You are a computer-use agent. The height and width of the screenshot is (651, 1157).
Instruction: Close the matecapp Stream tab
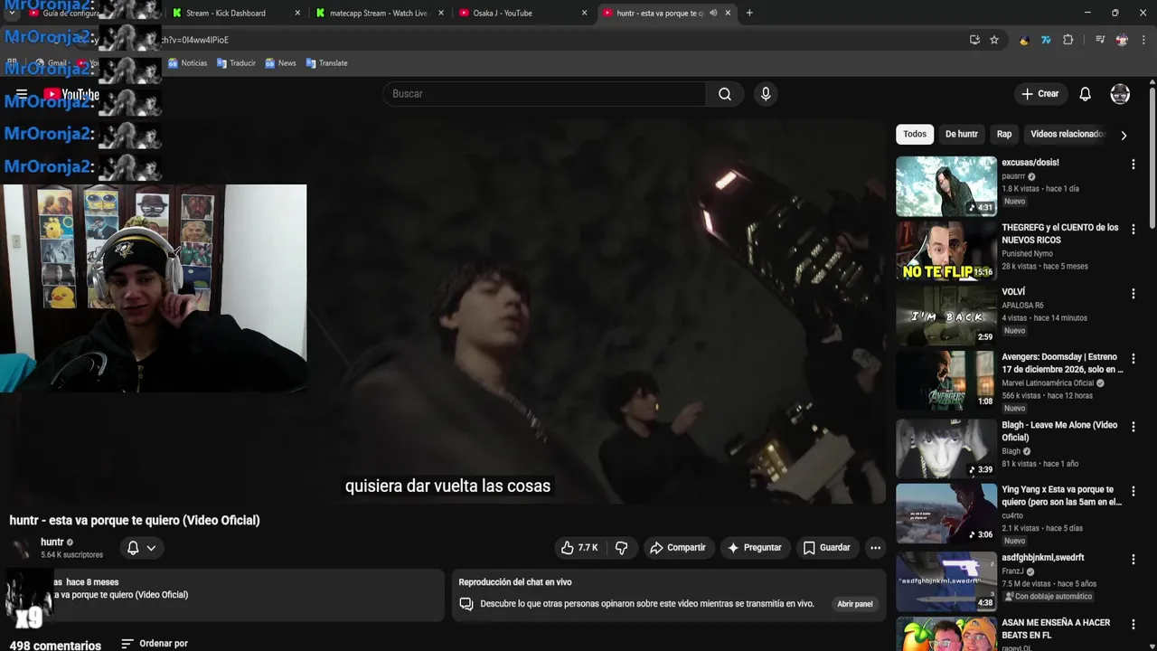441,13
